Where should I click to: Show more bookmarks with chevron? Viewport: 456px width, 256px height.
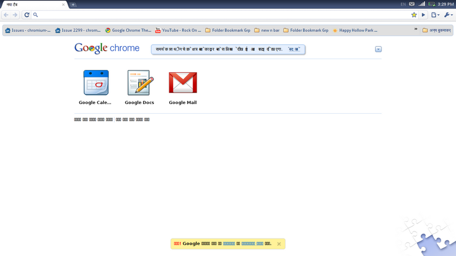[x=416, y=29]
